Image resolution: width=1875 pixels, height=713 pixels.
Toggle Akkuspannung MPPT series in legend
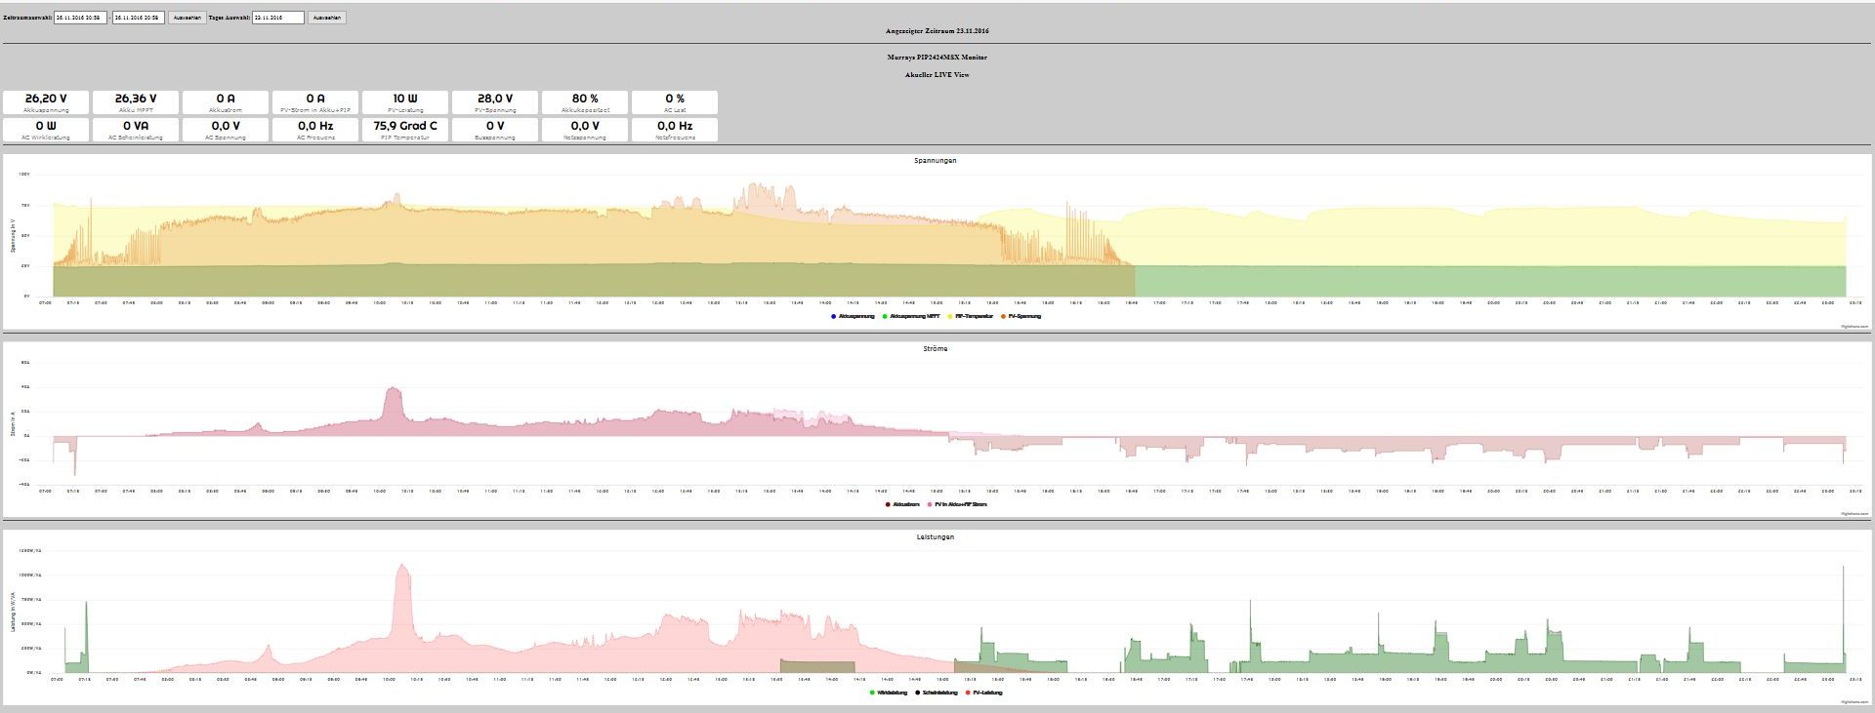tap(911, 316)
